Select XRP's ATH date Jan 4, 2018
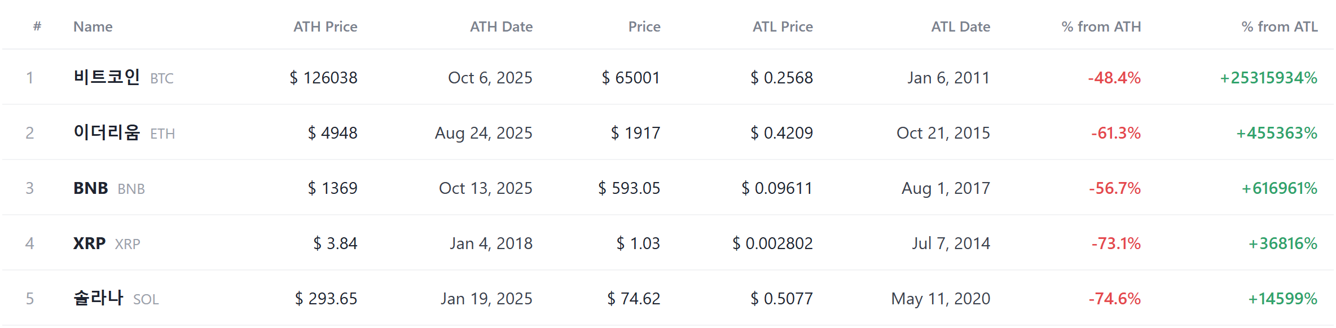This screenshot has height=328, width=1336. [491, 243]
